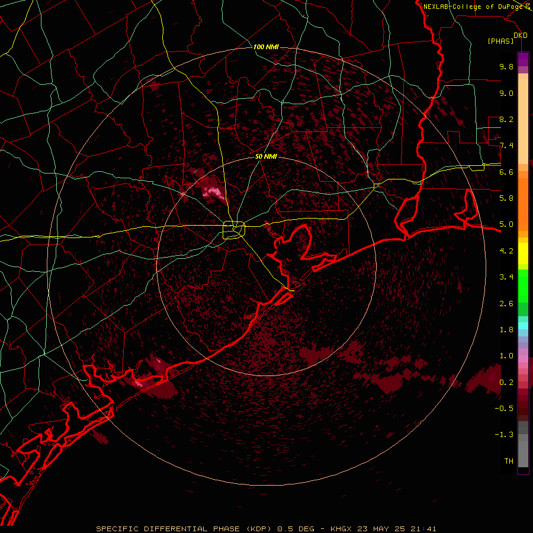Click the 9.8 value on the scale

pyautogui.click(x=506, y=66)
